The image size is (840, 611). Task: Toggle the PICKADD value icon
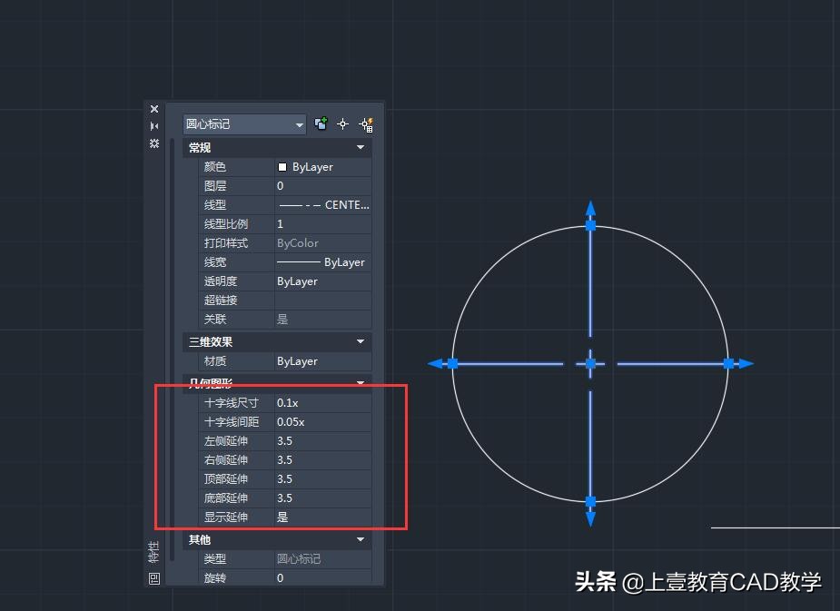coord(321,123)
